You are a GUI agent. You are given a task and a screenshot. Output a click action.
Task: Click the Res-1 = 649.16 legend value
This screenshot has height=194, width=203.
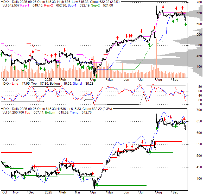pos(31,5)
